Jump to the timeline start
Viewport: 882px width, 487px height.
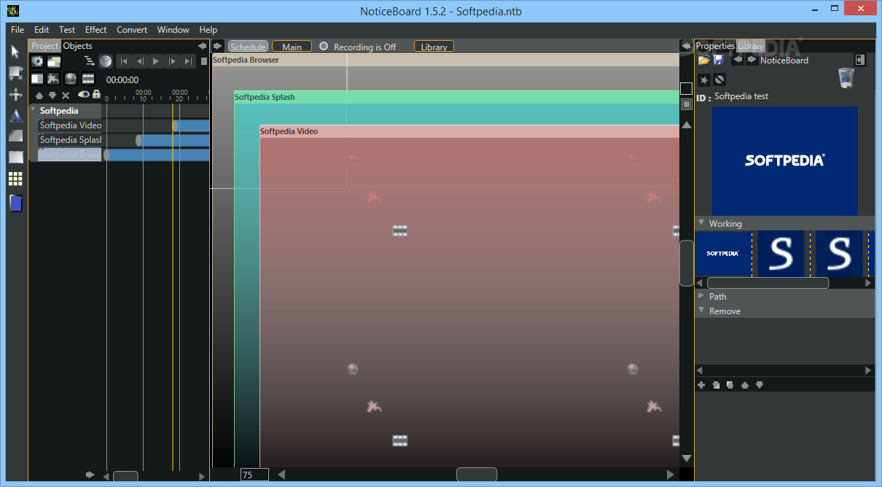[124, 61]
